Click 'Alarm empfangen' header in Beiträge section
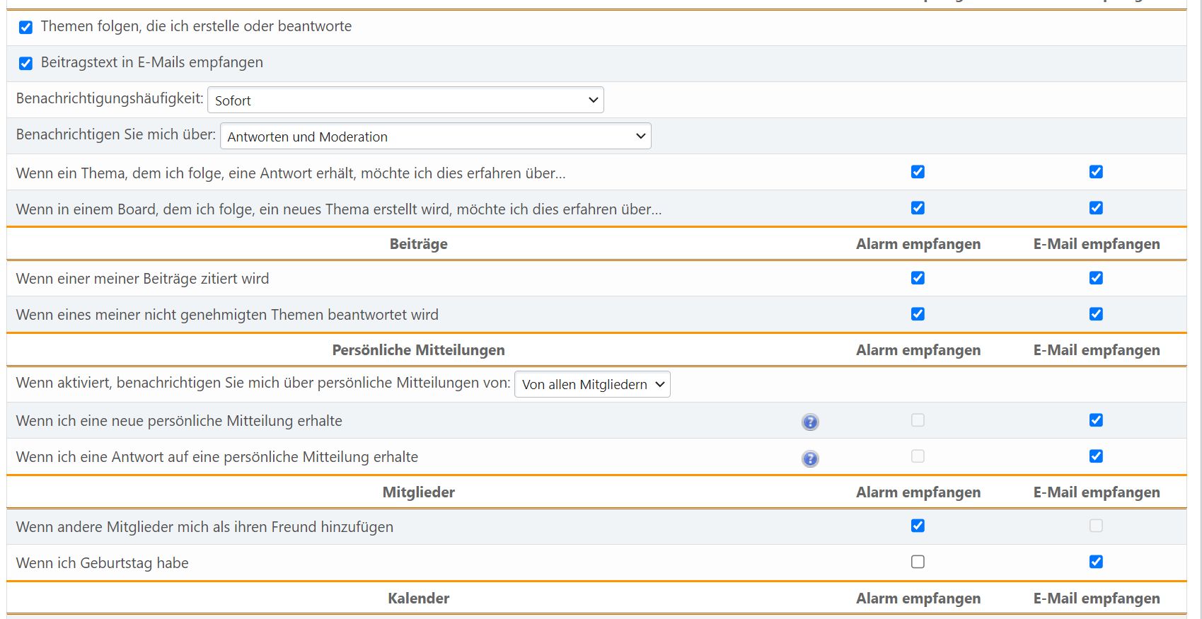This screenshot has height=619, width=1202. 918,244
